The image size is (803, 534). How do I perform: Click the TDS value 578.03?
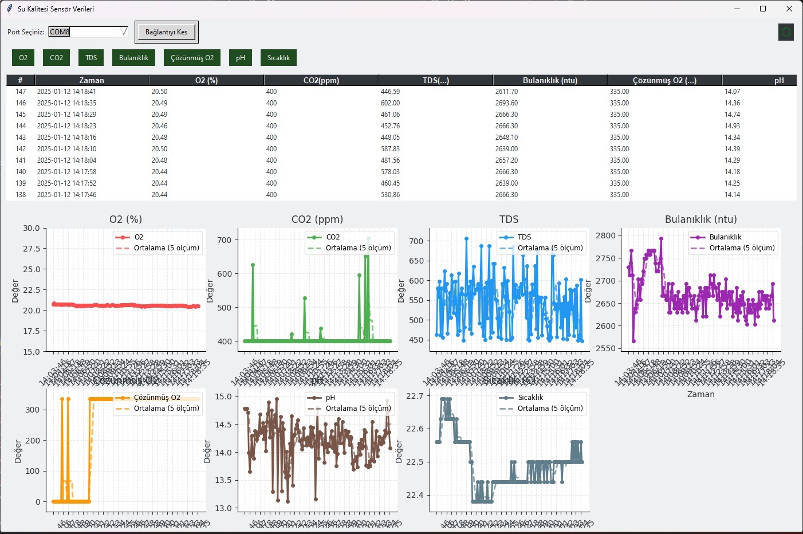pos(390,172)
